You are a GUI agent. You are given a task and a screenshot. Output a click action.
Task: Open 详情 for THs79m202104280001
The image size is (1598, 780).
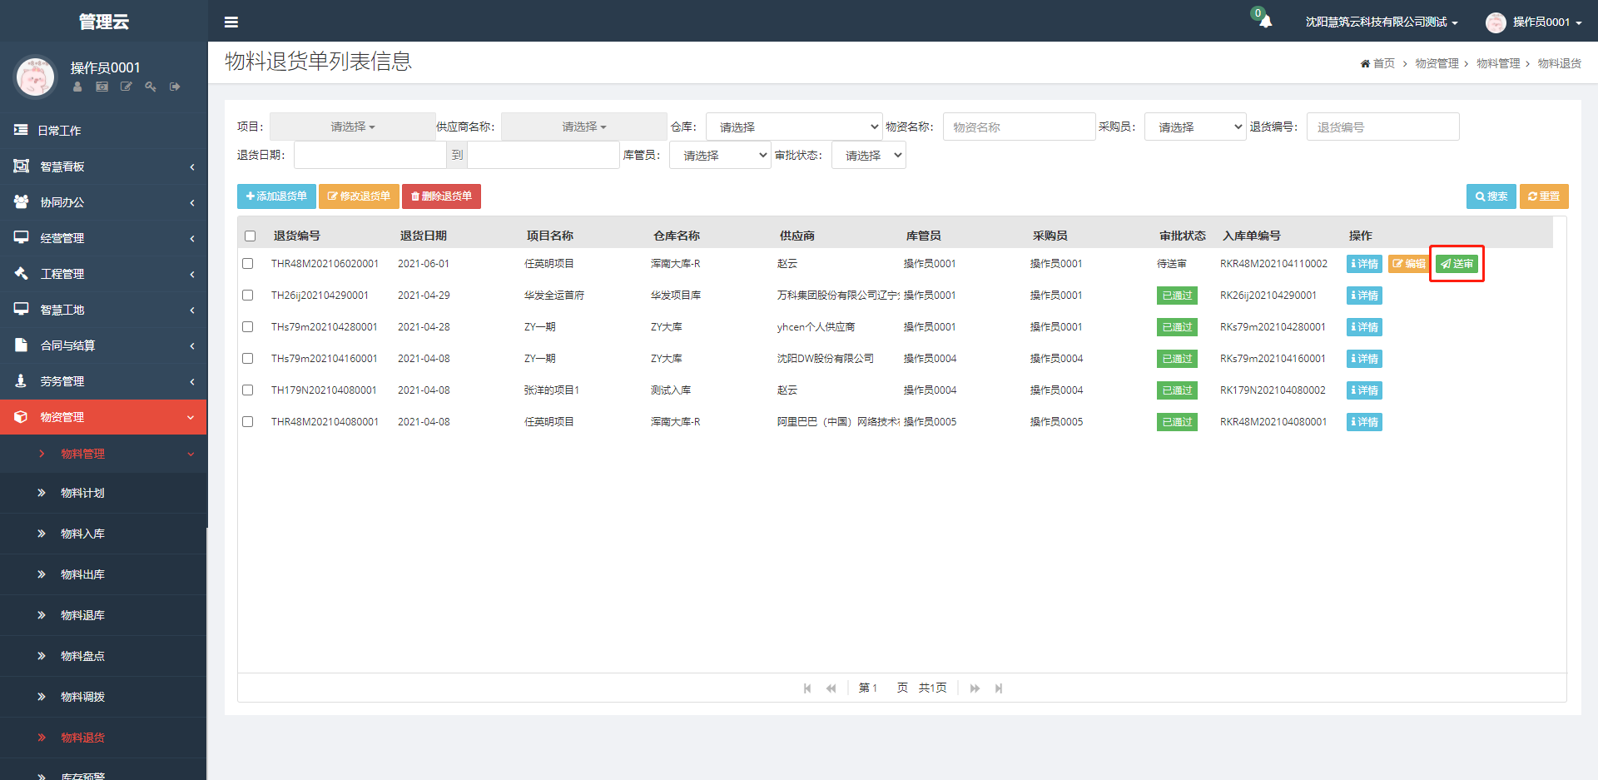[1364, 327]
